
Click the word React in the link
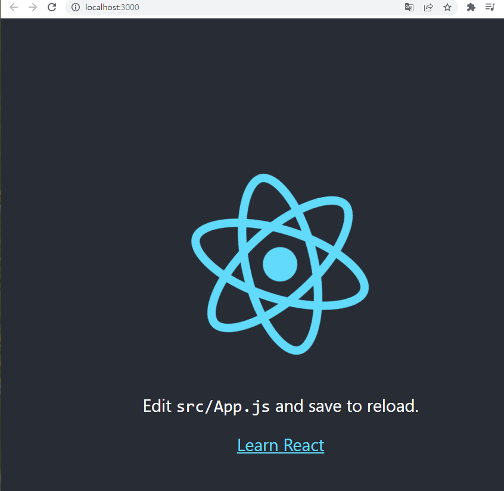(x=304, y=445)
